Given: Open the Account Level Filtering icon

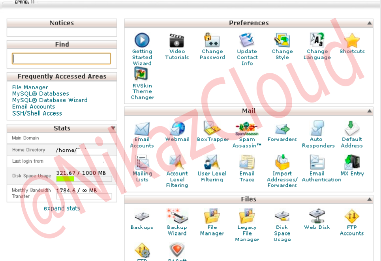Looking at the screenshot, I should (176, 162).
